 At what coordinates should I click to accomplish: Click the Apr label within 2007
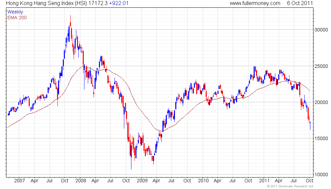[x=34, y=181]
